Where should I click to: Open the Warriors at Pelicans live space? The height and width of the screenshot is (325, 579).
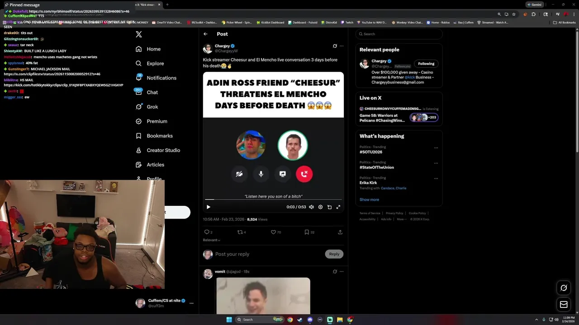point(382,118)
